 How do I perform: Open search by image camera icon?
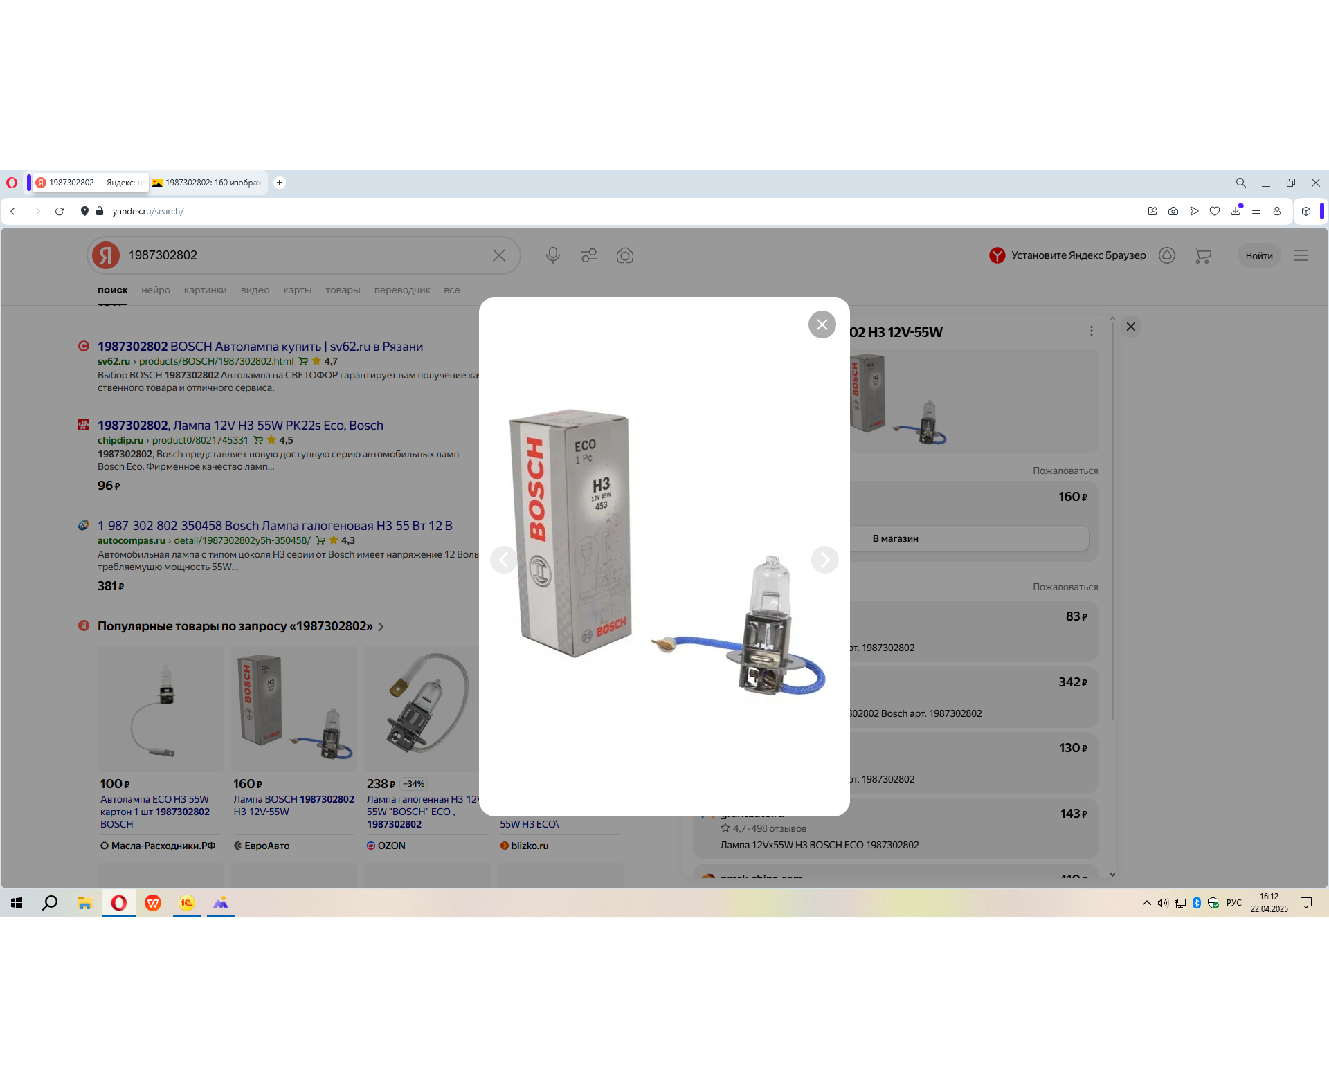[625, 255]
